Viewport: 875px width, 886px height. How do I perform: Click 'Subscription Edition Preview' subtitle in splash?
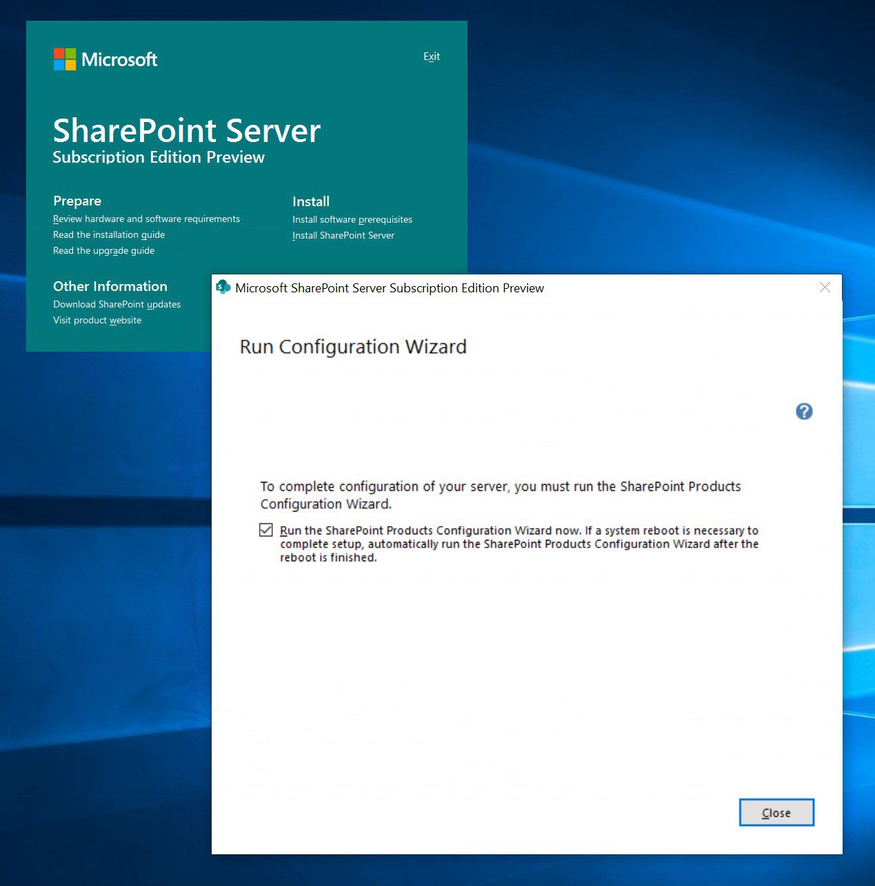point(159,157)
